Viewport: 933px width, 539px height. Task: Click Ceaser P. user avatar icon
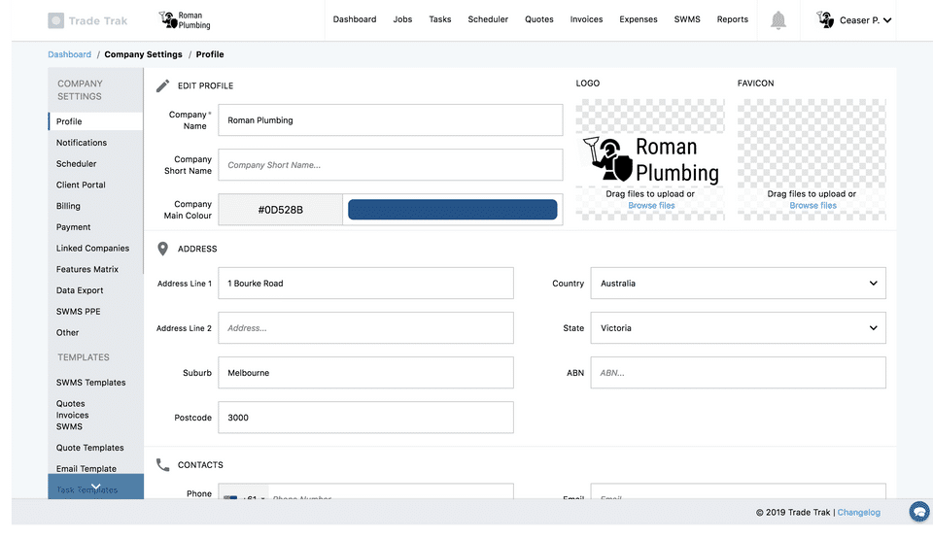[825, 19]
